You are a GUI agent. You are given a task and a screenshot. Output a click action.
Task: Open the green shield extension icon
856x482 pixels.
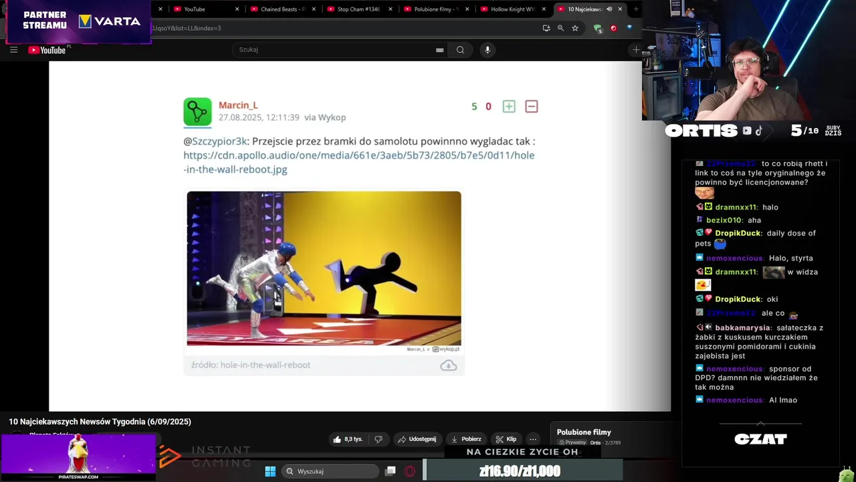click(597, 28)
